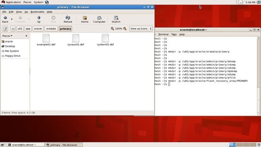
Task: Close the Places side pane
Action: pos(26,36)
